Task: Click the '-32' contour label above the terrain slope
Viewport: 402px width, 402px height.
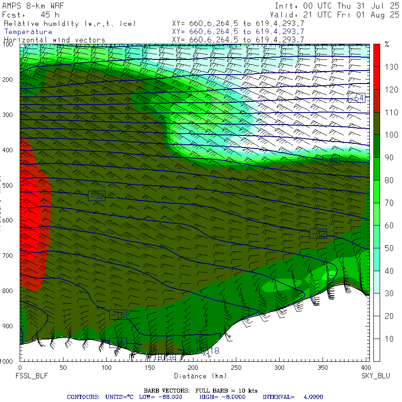Action: [x=318, y=234]
